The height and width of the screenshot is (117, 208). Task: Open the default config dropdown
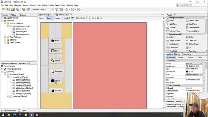pyautogui.click(x=52, y=9)
